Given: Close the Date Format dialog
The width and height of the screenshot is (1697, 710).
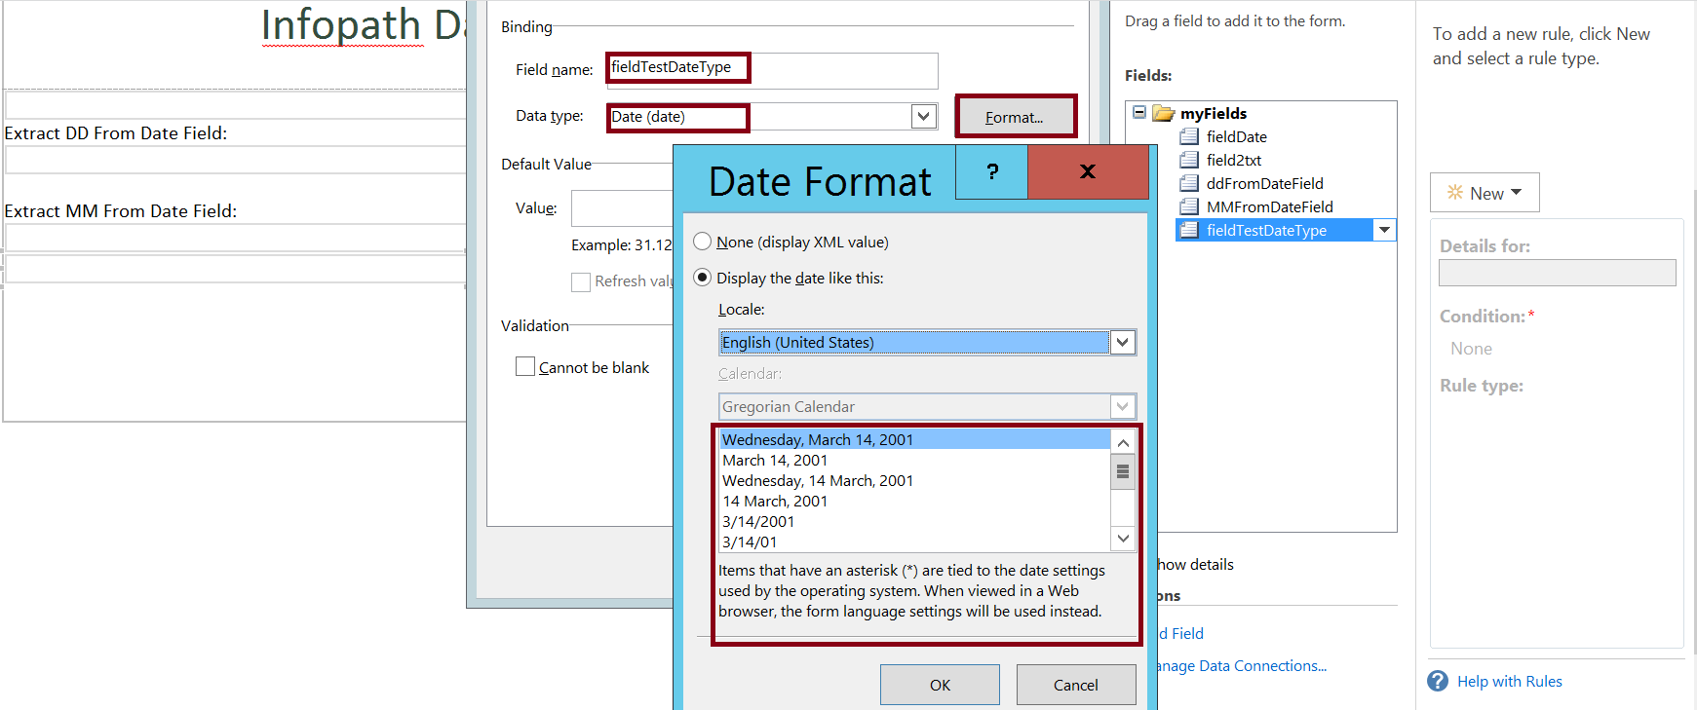Looking at the screenshot, I should 1088,171.
